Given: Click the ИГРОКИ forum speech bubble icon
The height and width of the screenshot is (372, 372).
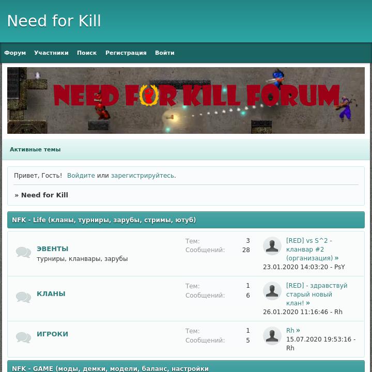Looking at the screenshot, I should click(x=23, y=337).
